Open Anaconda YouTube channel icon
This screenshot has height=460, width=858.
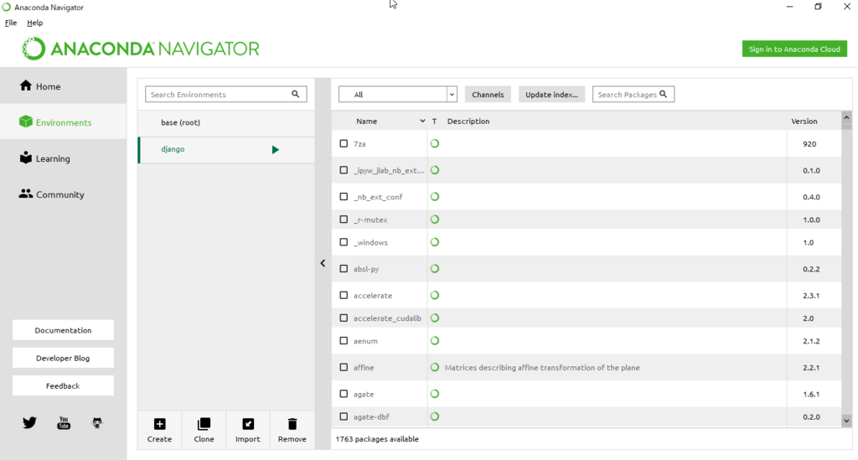[64, 423]
